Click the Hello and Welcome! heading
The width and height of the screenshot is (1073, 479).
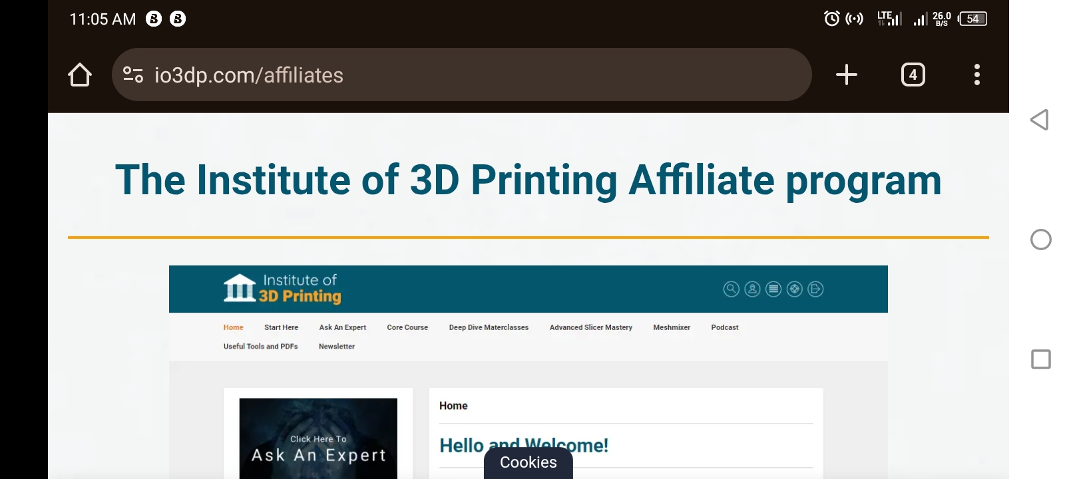point(524,445)
